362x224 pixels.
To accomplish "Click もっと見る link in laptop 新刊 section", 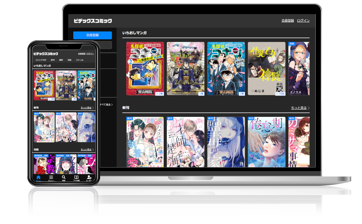I will (299, 108).
